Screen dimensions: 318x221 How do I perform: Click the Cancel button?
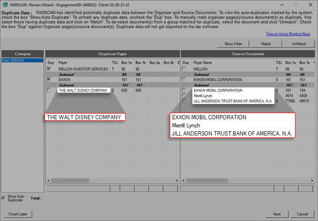(302, 214)
